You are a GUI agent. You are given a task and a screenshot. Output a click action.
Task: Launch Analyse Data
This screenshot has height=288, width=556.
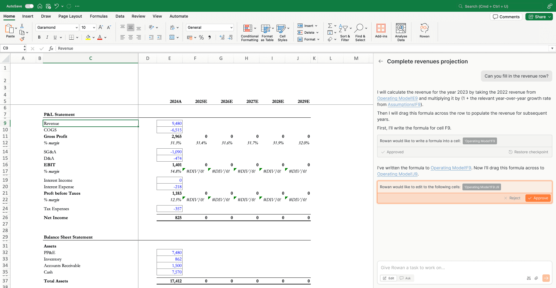(401, 32)
